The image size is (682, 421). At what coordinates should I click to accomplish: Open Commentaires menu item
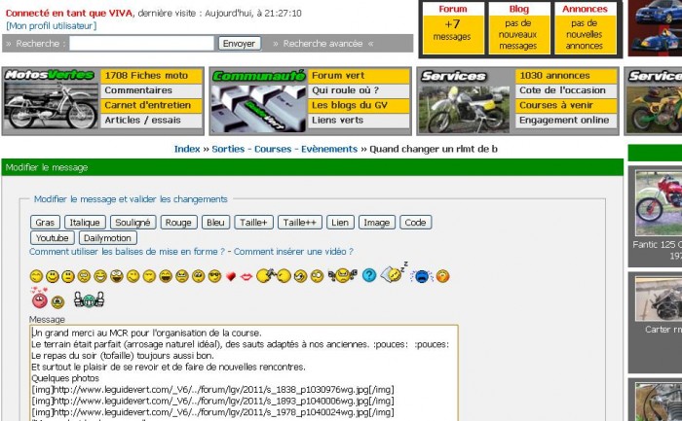(151, 90)
